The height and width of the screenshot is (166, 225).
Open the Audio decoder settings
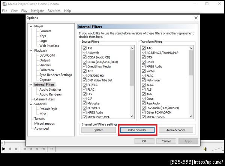[x=176, y=130]
